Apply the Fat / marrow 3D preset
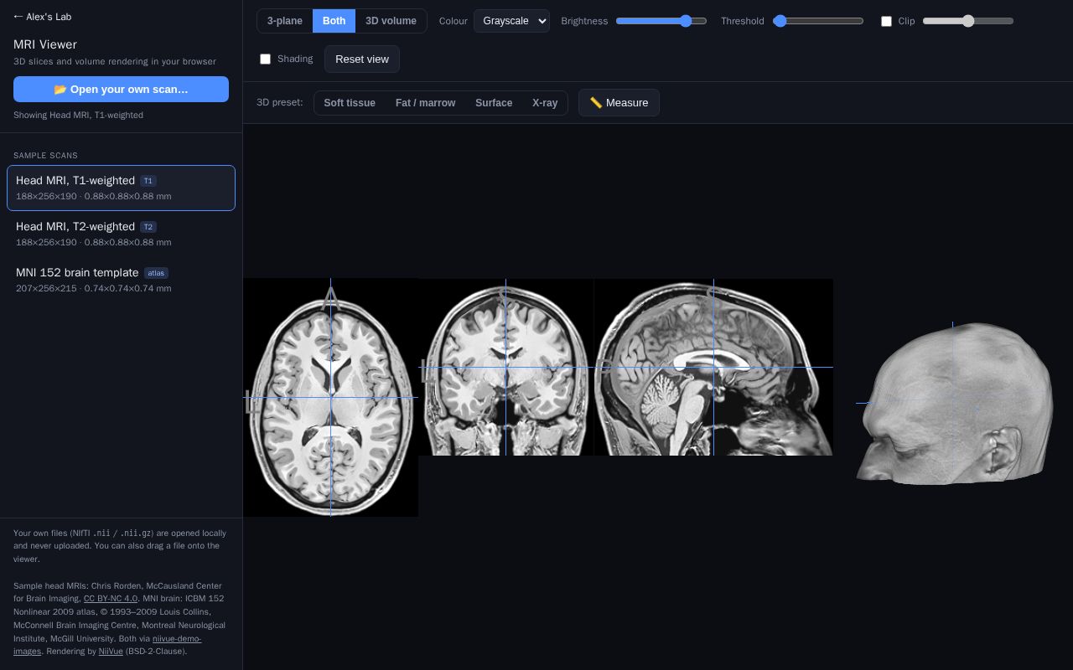 425,103
